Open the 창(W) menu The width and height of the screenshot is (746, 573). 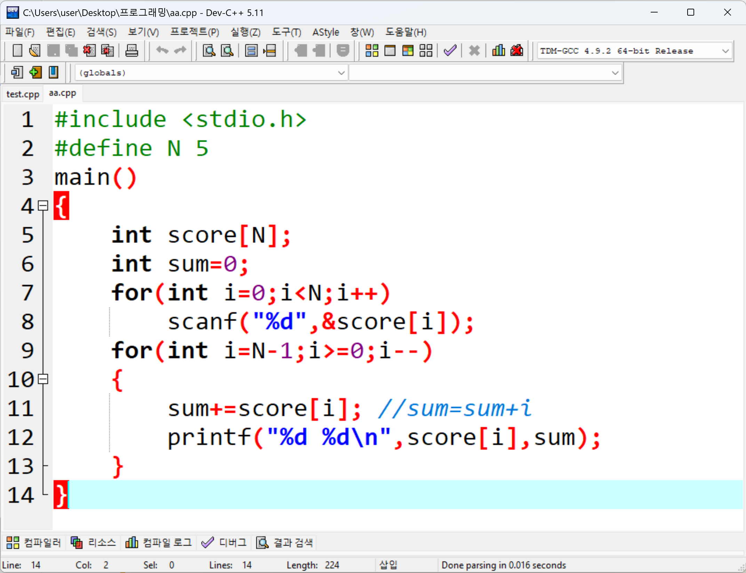362,32
